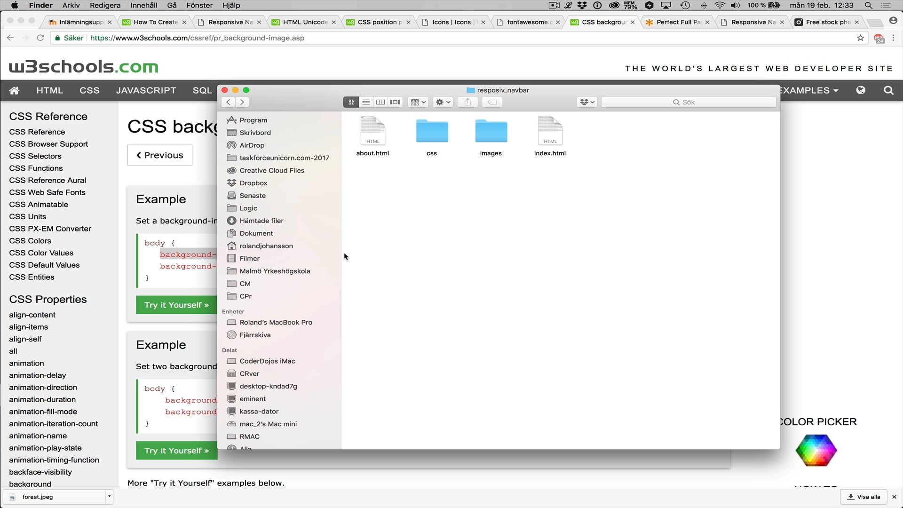Viewport: 903px width, 508px height.
Task: Click Visa alla downloads button
Action: [x=864, y=497]
